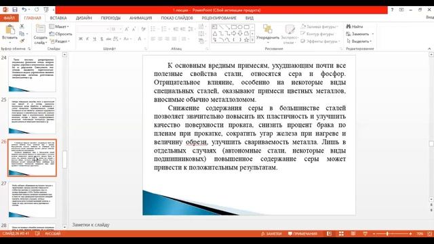Click the zoom in plus button

pyautogui.click(x=410, y=234)
